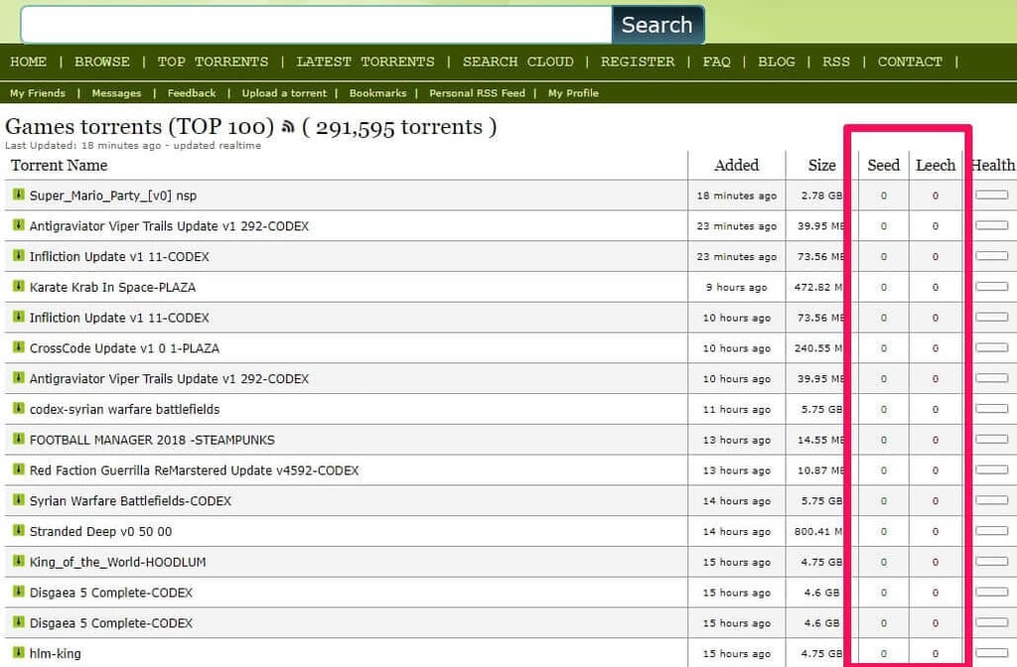Click the health bar of Karate Krab In Space-PLAZA
1017x667 pixels.
tap(992, 287)
